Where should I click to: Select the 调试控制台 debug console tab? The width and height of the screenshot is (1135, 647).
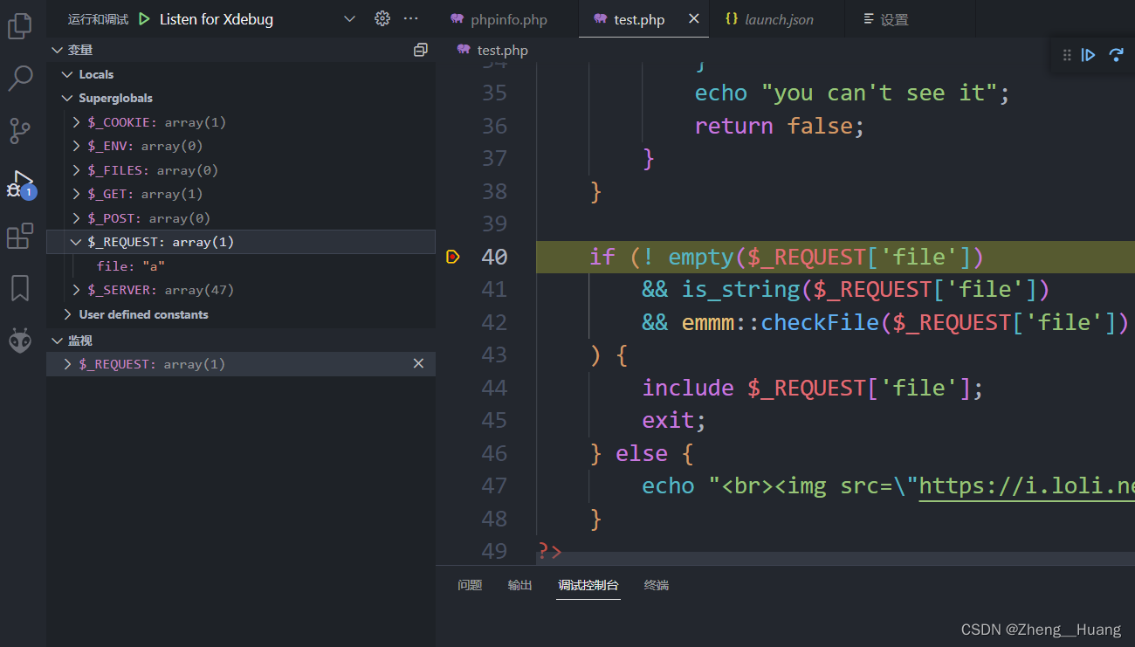[x=589, y=585]
